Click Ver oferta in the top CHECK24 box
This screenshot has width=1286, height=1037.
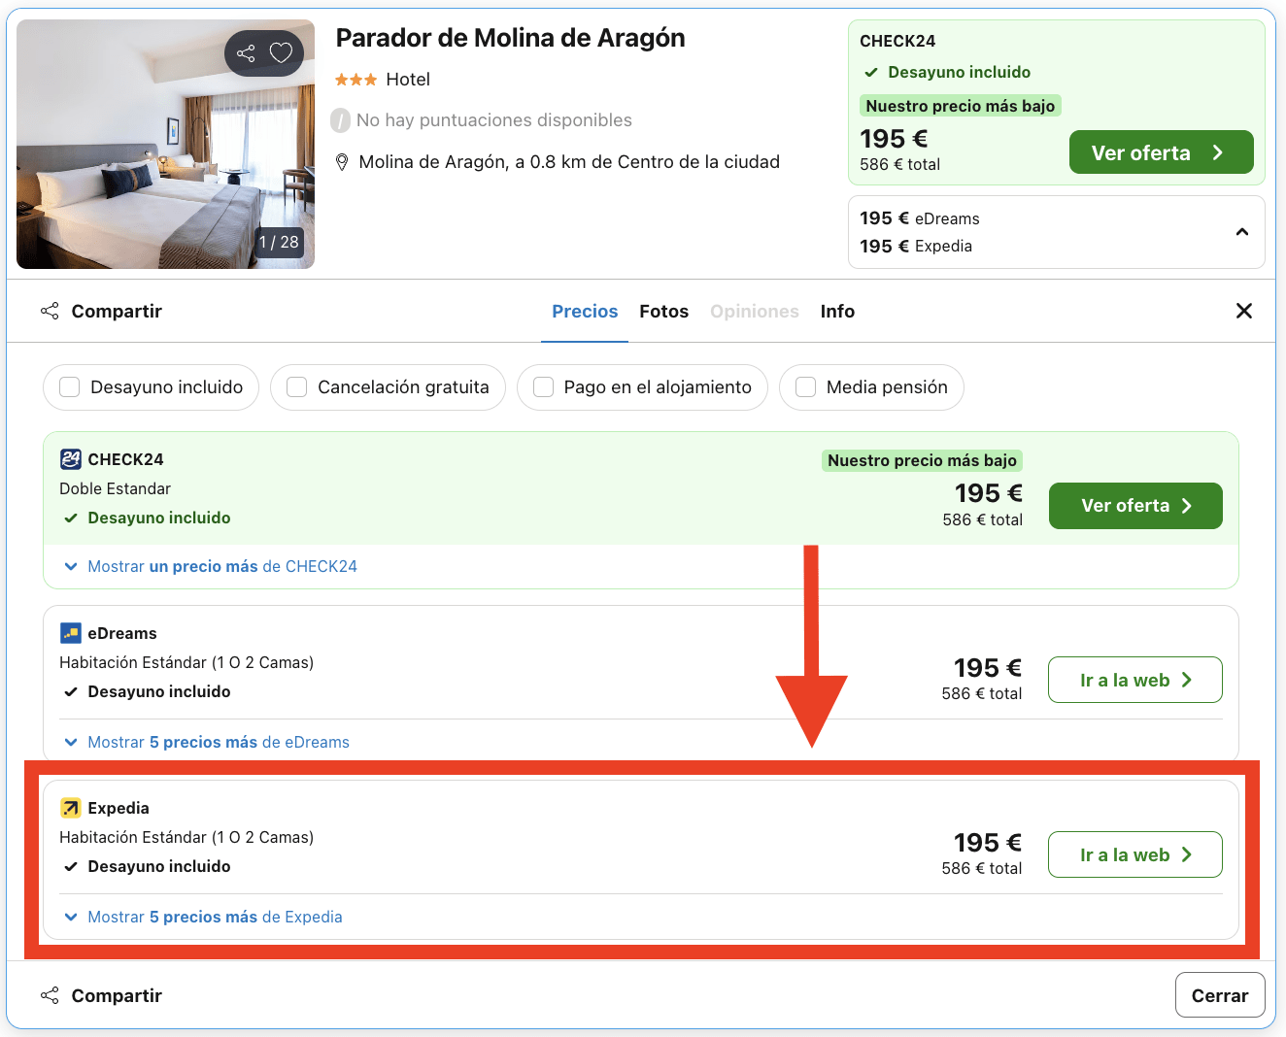pos(1161,152)
